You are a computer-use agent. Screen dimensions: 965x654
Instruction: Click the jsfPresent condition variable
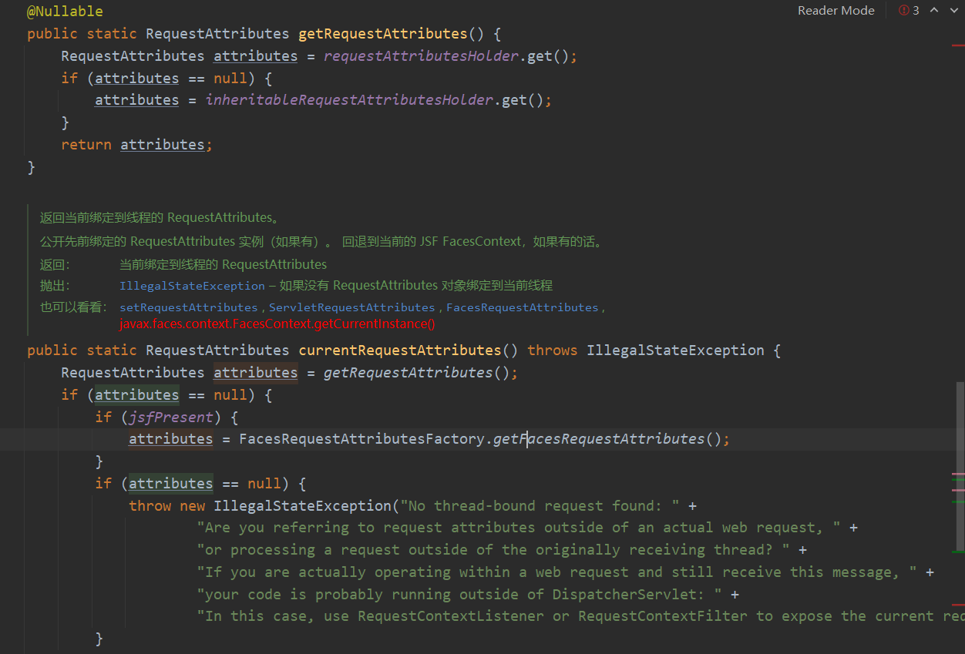pyautogui.click(x=171, y=417)
